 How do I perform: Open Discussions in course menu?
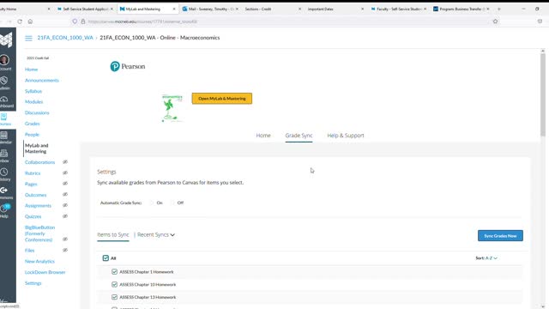point(37,112)
